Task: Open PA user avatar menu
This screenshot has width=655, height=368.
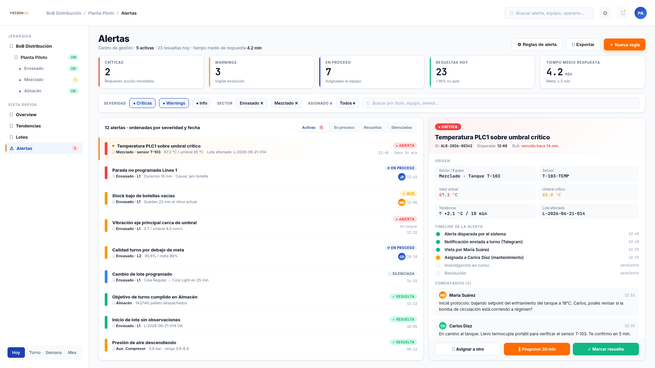Action: coord(641,13)
